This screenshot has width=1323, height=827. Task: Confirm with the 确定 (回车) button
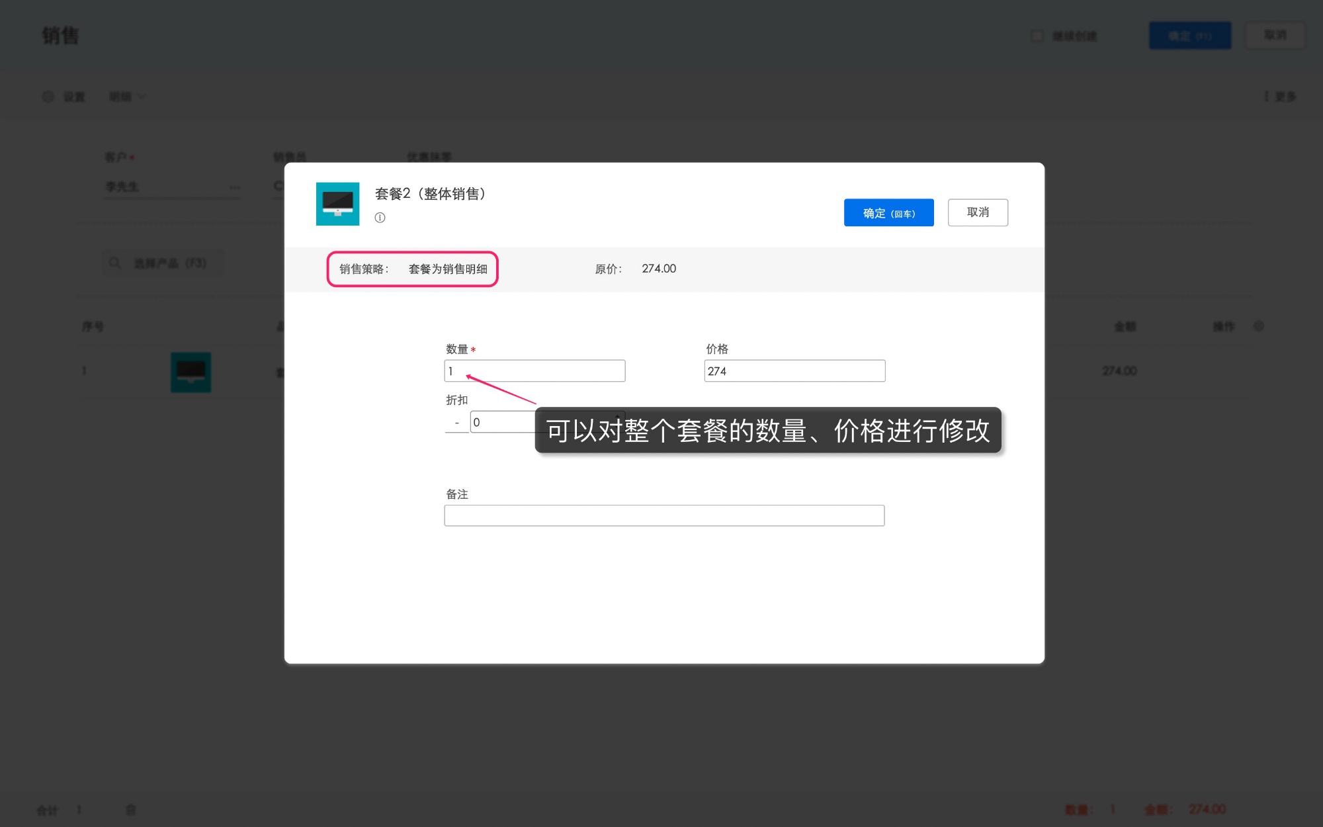(888, 213)
